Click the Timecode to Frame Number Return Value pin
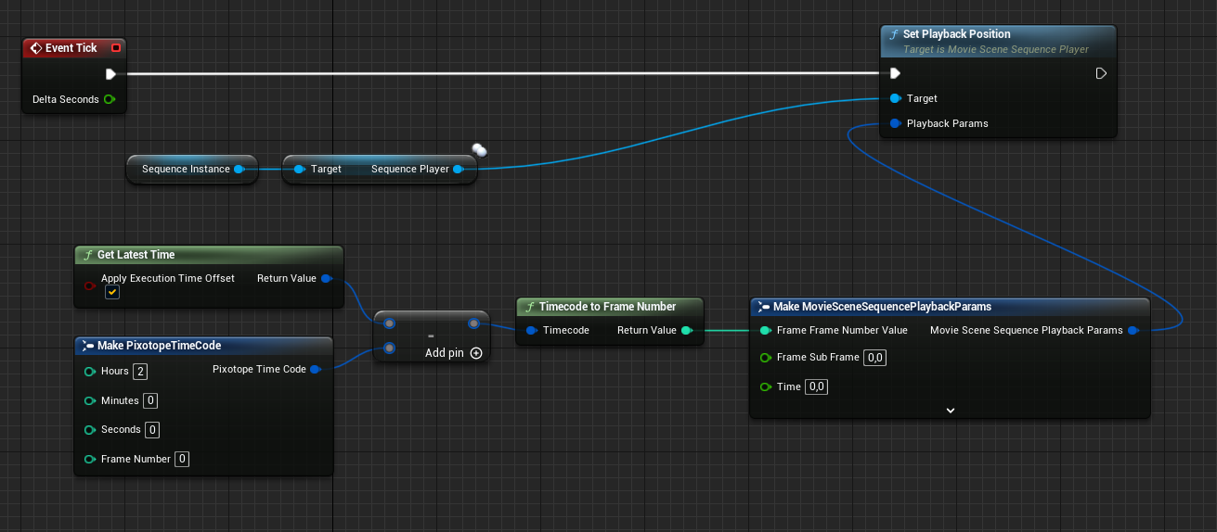The width and height of the screenshot is (1217, 532). 686,330
